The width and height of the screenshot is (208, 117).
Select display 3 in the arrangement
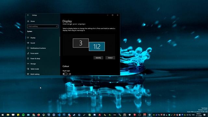pos(81,43)
